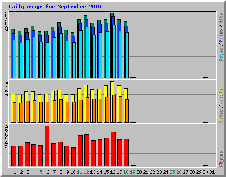Click the blue 'Files' legend label
The image size is (226, 177).
point(221,35)
